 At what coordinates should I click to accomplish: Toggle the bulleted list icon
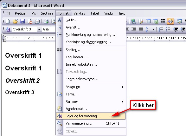[168, 29]
